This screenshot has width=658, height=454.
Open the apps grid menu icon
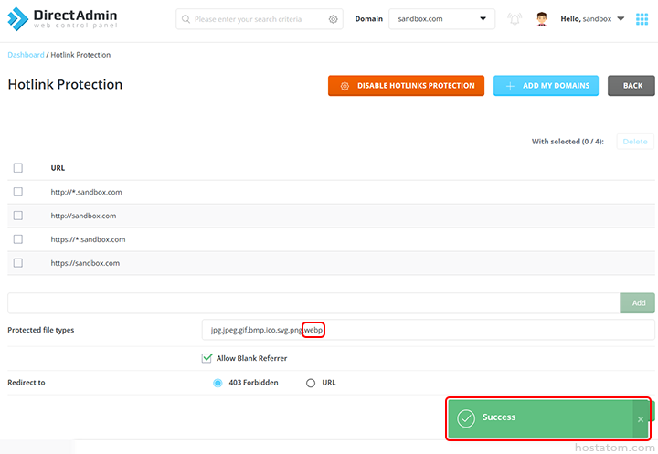pos(642,19)
